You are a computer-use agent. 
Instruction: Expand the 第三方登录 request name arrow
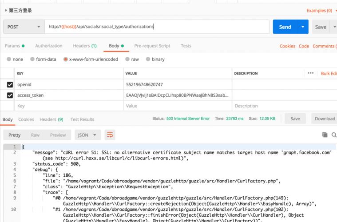(x=6, y=10)
